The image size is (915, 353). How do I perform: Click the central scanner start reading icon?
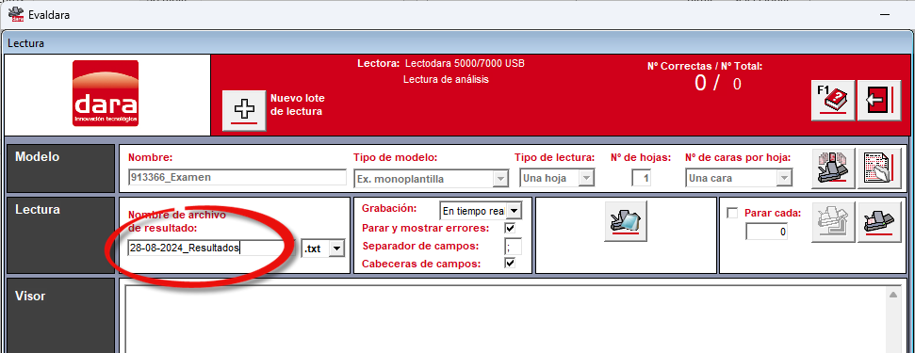coord(626,221)
